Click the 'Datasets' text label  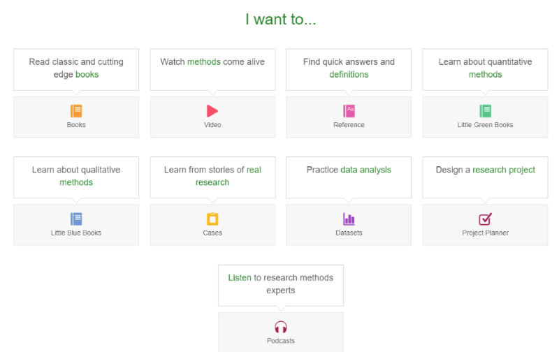click(x=349, y=233)
